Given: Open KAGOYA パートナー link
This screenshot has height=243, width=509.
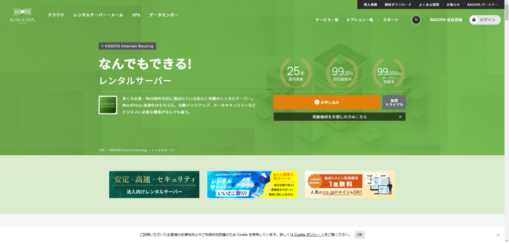Looking at the screenshot, I should pos(482,4).
